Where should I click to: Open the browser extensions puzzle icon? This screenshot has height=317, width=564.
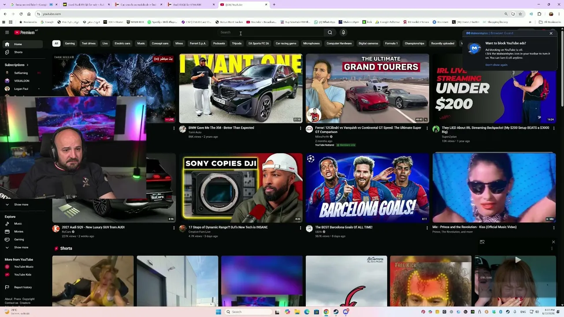point(539,14)
